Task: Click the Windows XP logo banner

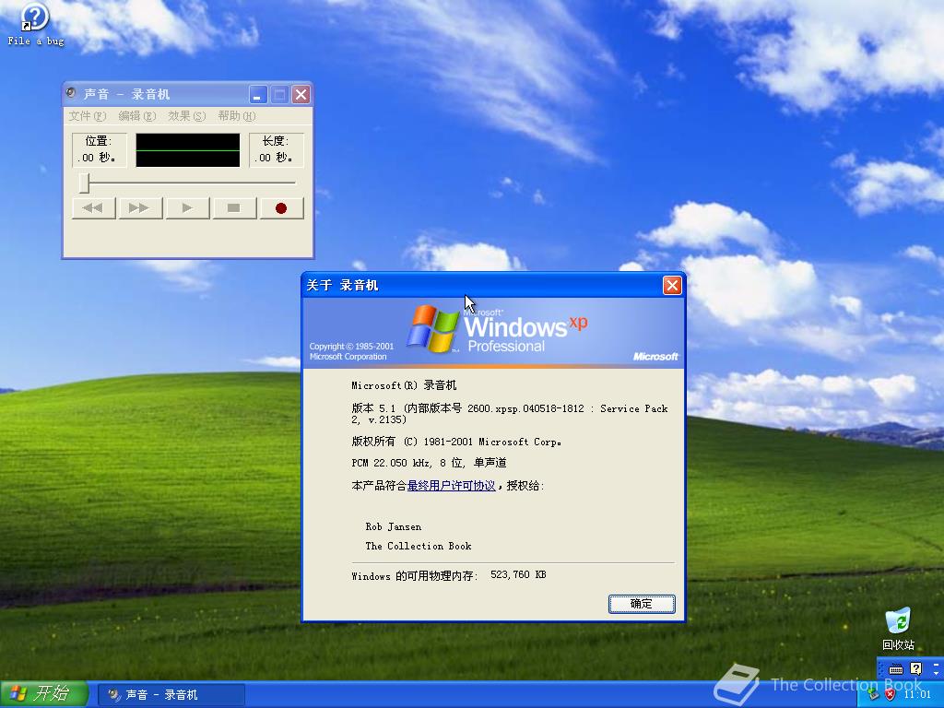Action: click(x=494, y=333)
